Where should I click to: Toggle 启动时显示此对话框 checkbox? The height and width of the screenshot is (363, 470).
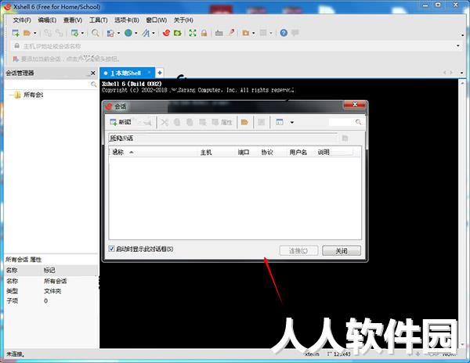tap(111, 249)
